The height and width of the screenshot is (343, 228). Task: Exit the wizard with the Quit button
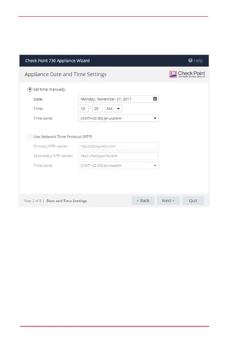(193, 201)
